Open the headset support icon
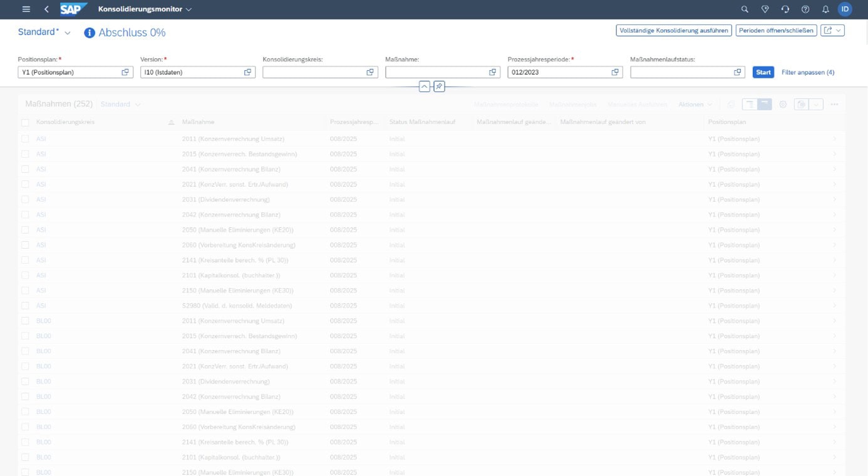Image resolution: width=868 pixels, height=476 pixels. click(785, 9)
